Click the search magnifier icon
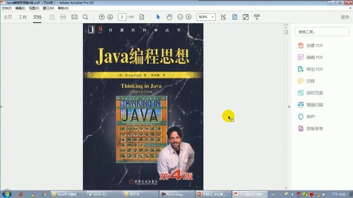 tap(85, 17)
